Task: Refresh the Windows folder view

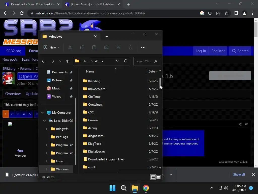Action: (126, 61)
